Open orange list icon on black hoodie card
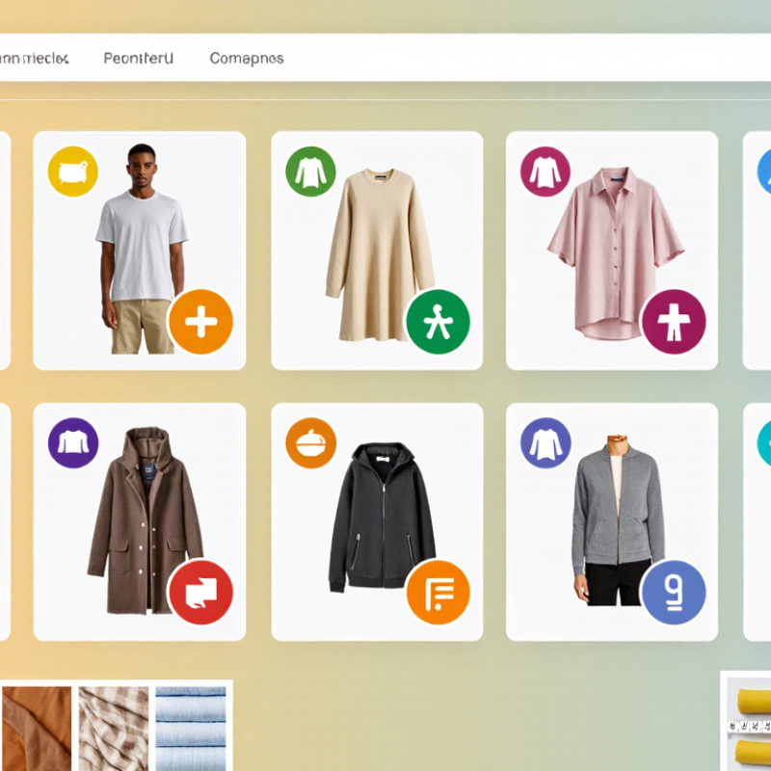The image size is (771, 771). [439, 593]
